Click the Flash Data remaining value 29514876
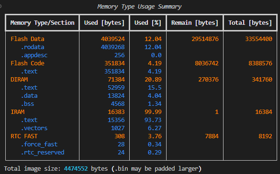 coord(205,39)
